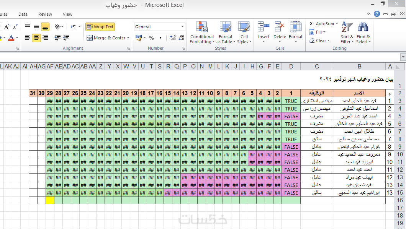Select the title cell بيان حضور وغياب شهر نوفمبر
The width and height of the screenshot is (406, 229).
pyautogui.click(x=357, y=79)
